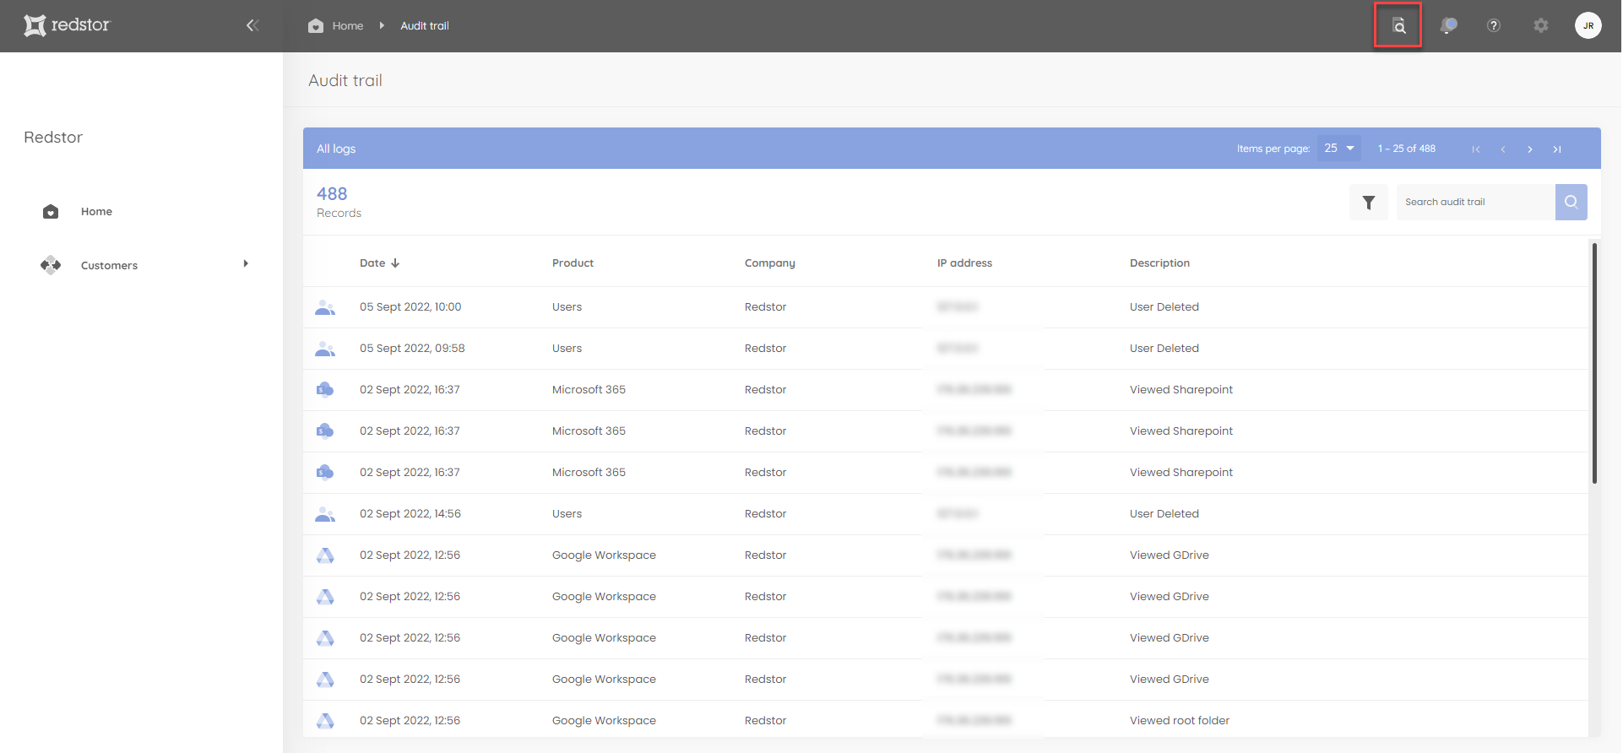Click '05 Sept 2022, 10:00' date cell

click(x=410, y=307)
